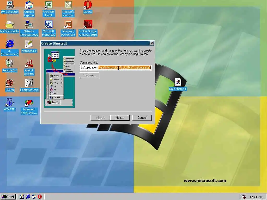Image resolution: width=267 pixels, height=200 pixels.
Task: Select the Outlook Express desktop shortcut
Action: (x=29, y=9)
